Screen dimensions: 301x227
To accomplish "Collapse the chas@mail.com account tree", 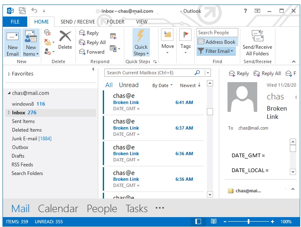I will pos(9,93).
